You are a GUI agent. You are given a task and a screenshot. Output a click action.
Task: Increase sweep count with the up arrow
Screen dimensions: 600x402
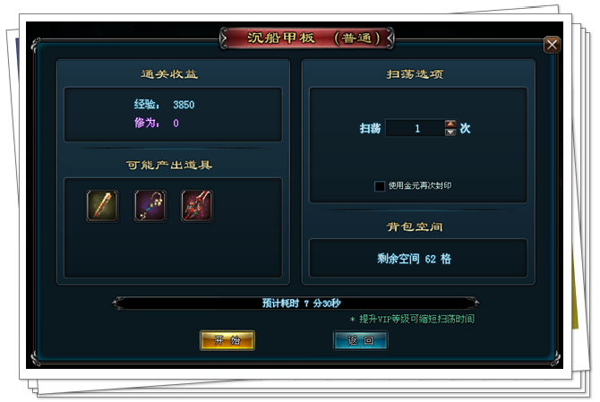click(x=450, y=124)
